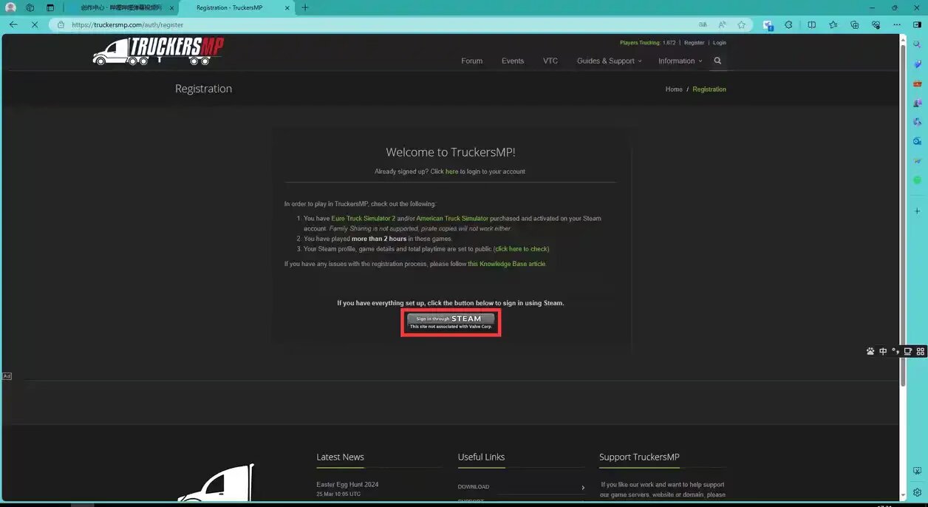Open Events in navigation bar
The height and width of the screenshot is (507, 928).
tap(513, 61)
